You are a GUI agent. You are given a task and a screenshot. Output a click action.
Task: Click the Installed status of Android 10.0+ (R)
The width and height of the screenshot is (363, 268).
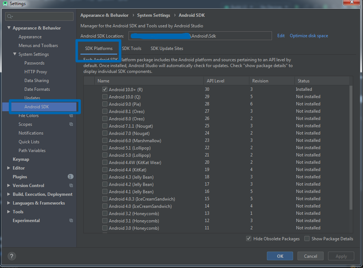point(304,89)
